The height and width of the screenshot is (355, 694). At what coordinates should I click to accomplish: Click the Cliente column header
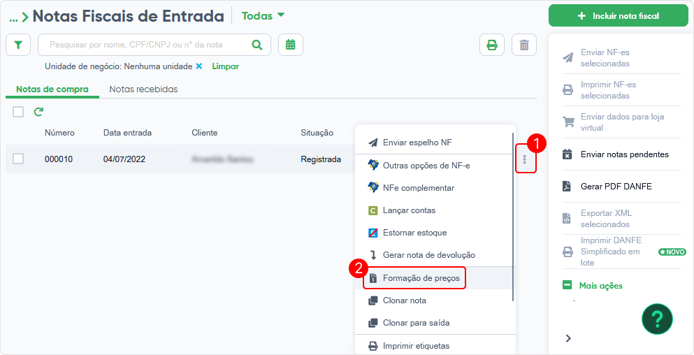coord(205,133)
